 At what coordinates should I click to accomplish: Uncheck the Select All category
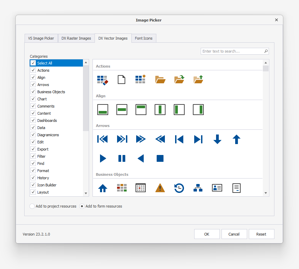pyautogui.click(x=33, y=63)
